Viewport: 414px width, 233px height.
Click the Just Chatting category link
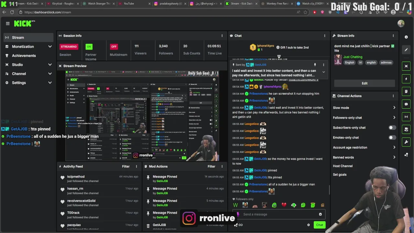[x=353, y=57]
